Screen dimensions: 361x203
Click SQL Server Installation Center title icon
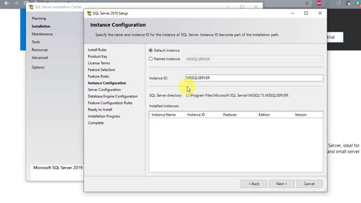pyautogui.click(x=31, y=7)
